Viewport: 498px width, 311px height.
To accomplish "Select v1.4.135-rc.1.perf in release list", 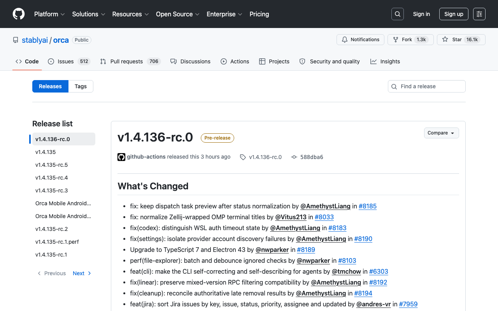I will click(64, 242).
